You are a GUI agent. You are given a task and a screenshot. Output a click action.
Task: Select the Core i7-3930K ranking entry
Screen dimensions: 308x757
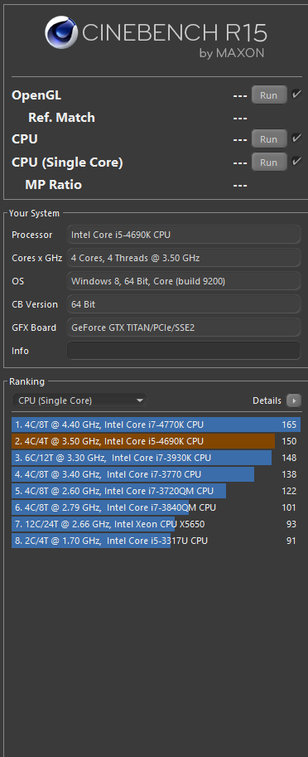pyautogui.click(x=156, y=458)
